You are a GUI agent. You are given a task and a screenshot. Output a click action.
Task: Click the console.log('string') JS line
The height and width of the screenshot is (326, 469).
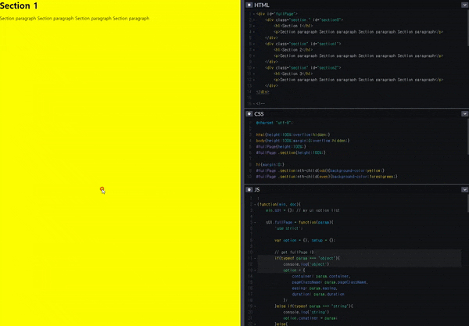click(306, 312)
